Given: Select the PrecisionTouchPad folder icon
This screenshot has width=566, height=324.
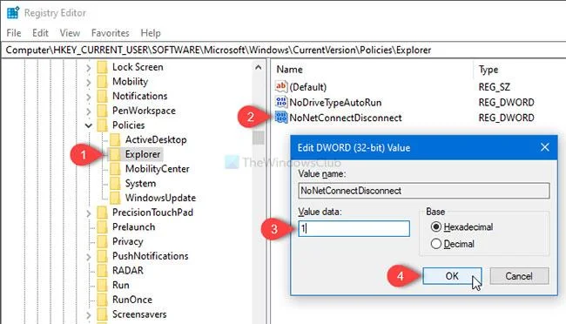Looking at the screenshot, I should (103, 213).
